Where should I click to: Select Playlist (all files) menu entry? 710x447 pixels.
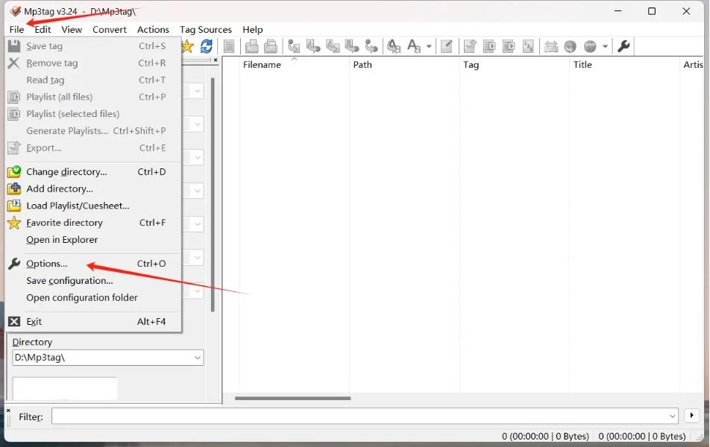(93, 97)
